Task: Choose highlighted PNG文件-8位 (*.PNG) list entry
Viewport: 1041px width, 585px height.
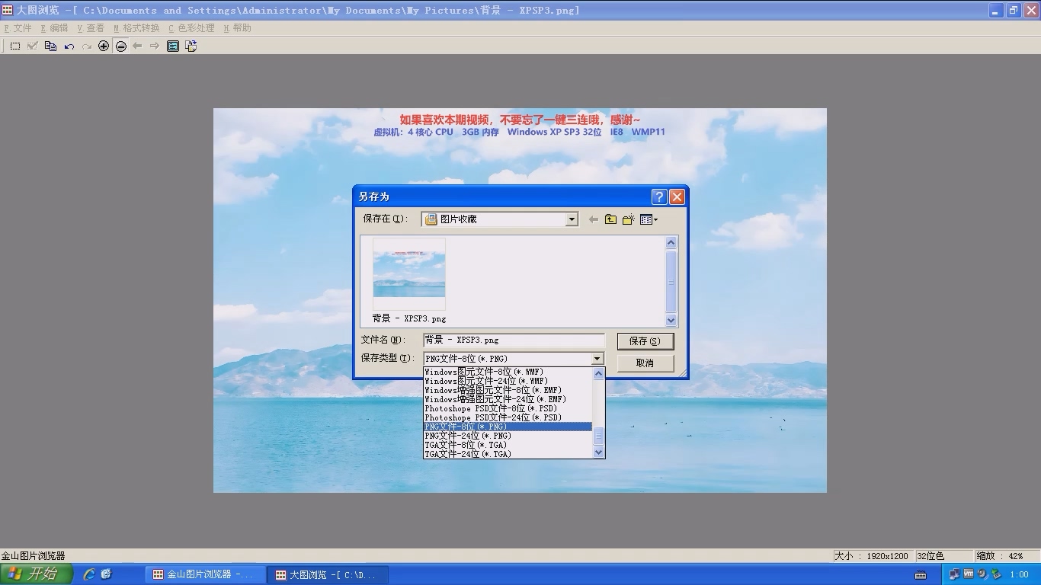Action: coord(508,427)
